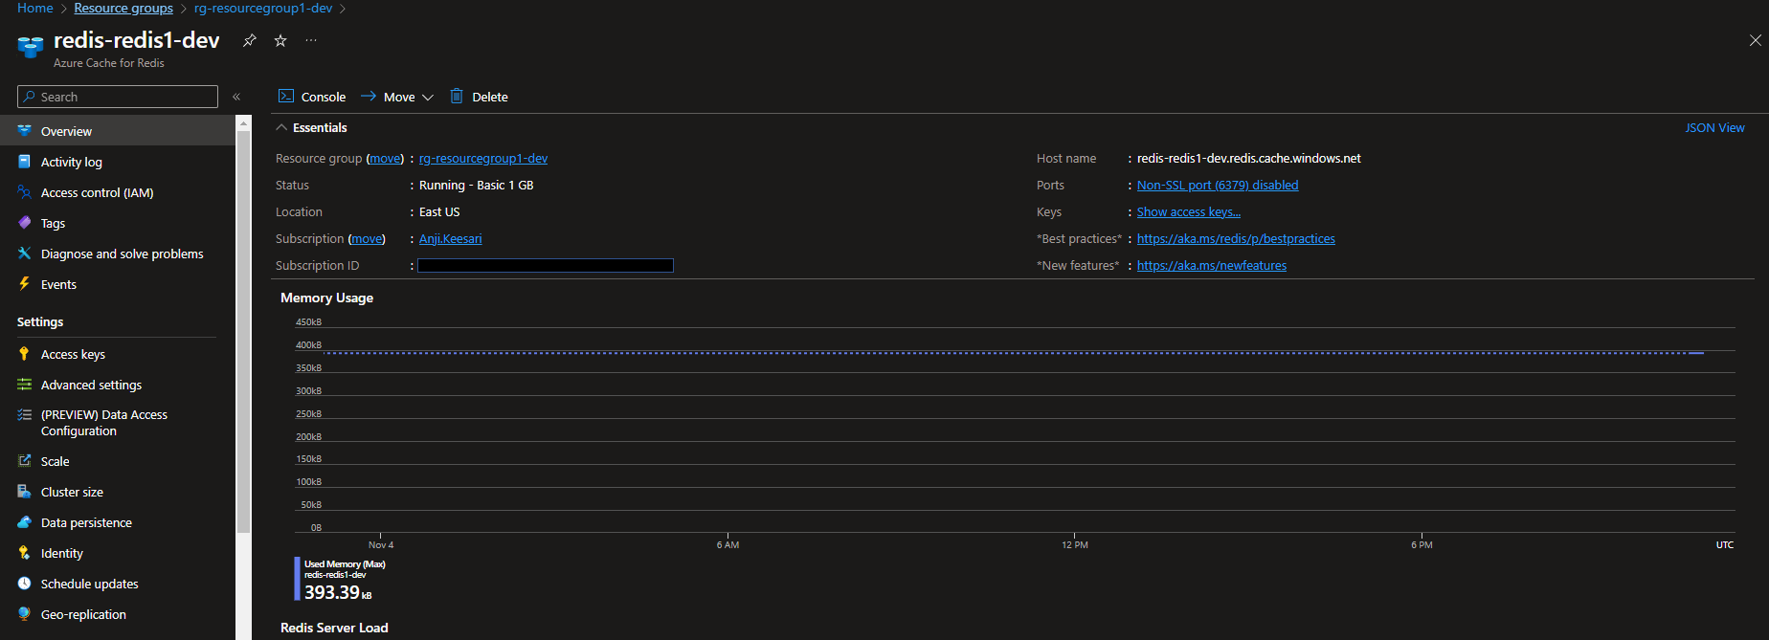Click the move link beside Subscription
Image resolution: width=1769 pixels, height=640 pixels.
[x=367, y=238]
